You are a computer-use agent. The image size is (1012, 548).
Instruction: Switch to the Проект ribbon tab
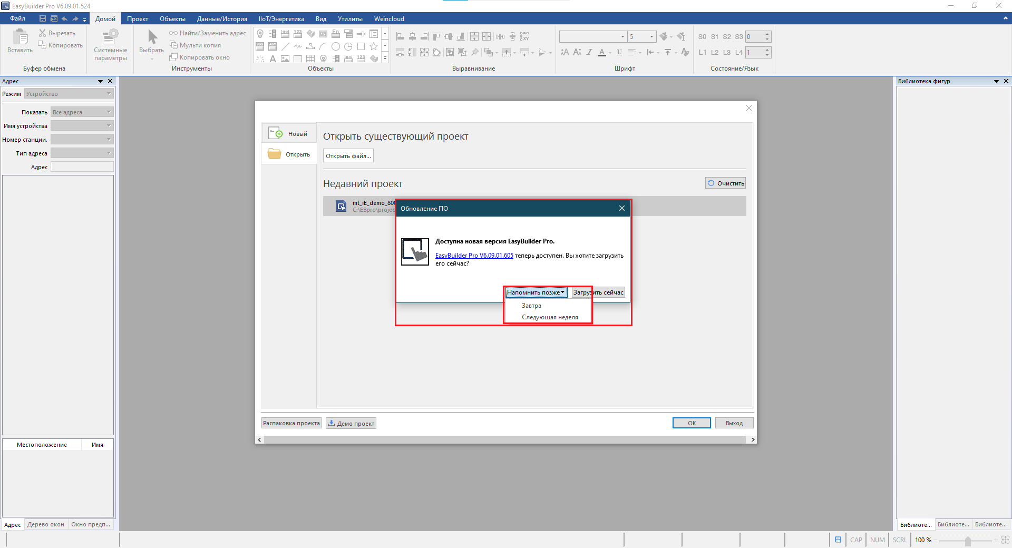click(138, 19)
